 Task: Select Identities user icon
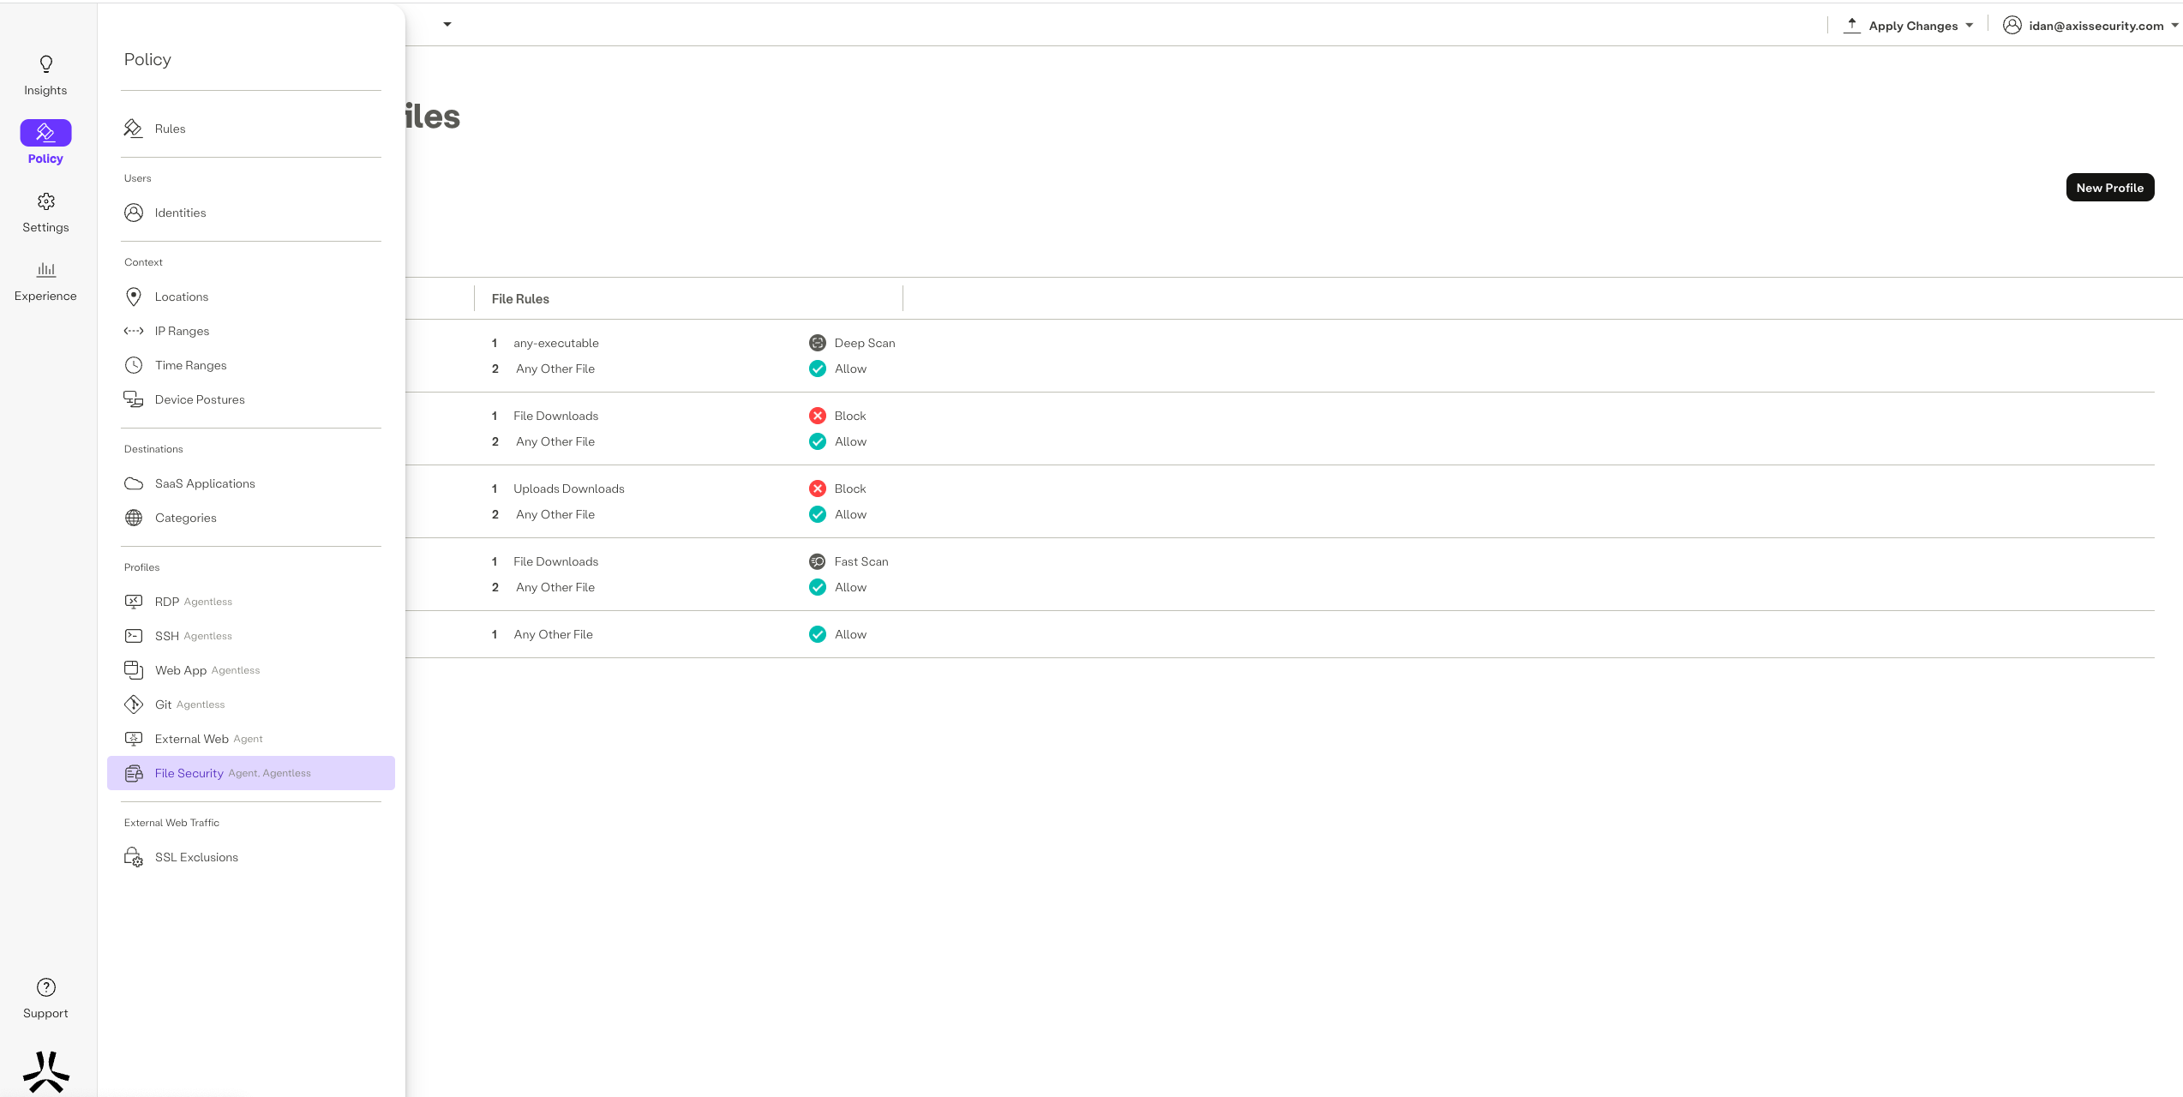point(134,213)
